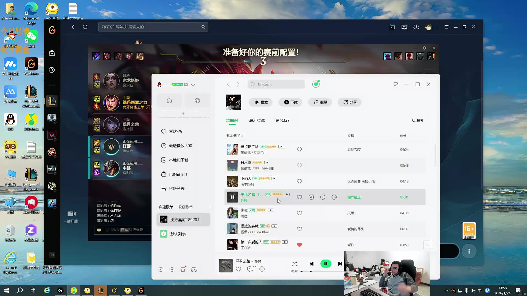This screenshot has height=296, width=527.
Task: Open QQ Music home page icon
Action: [169, 101]
